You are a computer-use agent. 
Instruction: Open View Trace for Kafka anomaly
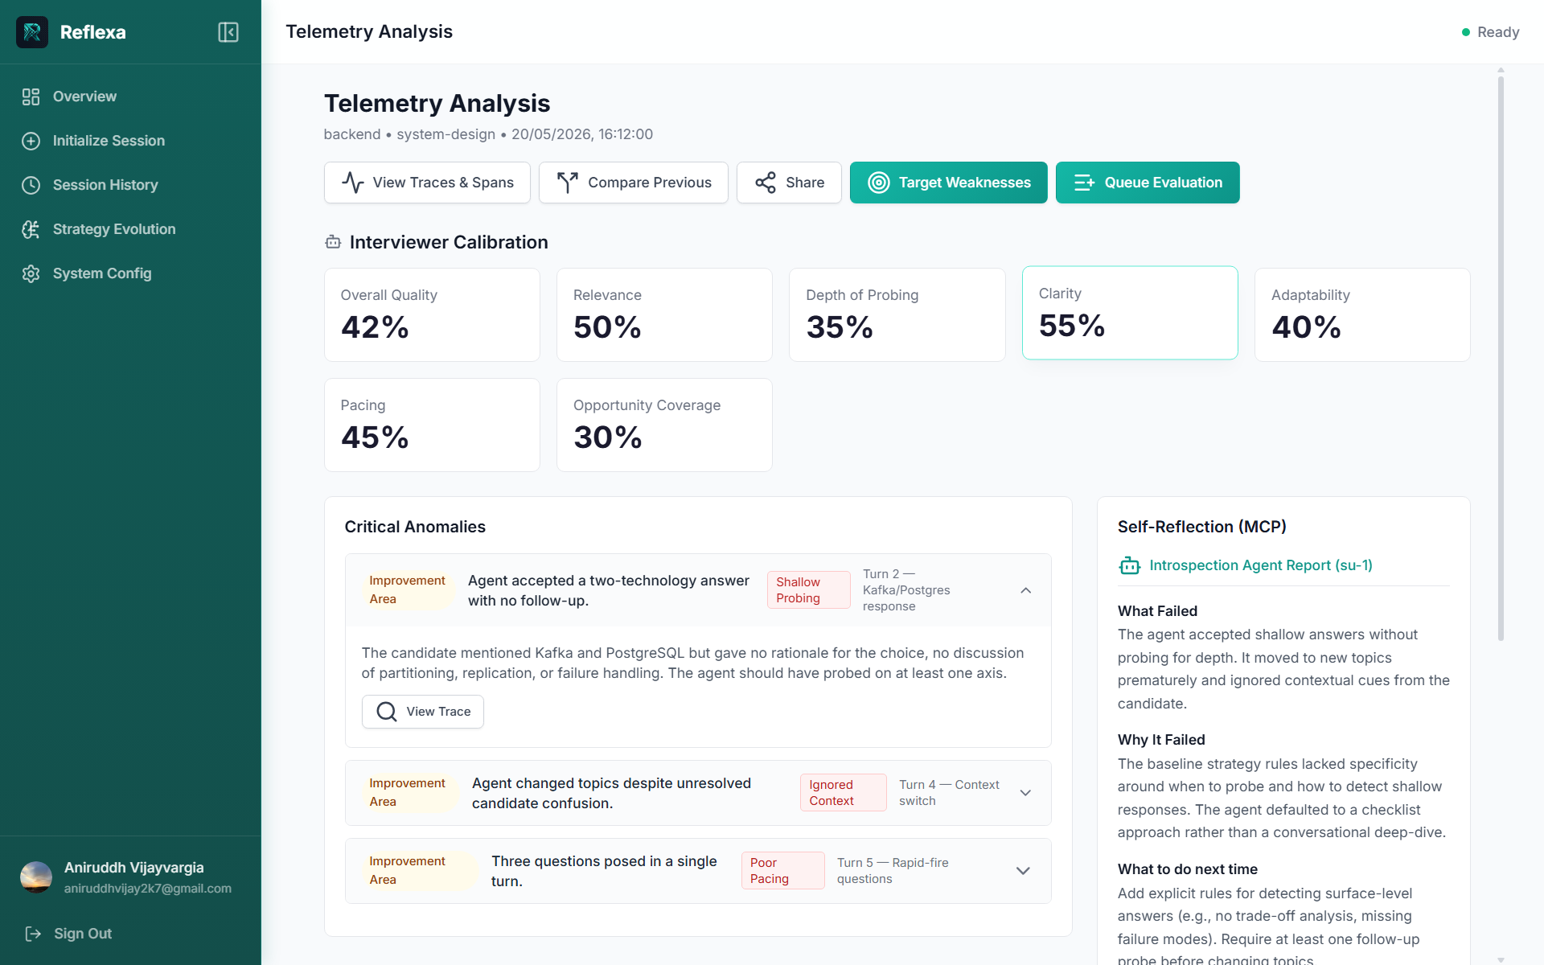click(x=422, y=712)
